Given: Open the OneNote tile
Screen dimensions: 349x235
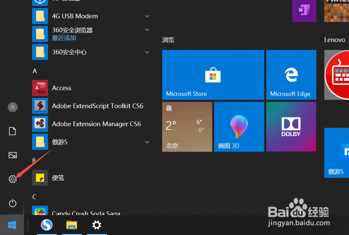Looking at the screenshot, I should pos(304,11).
